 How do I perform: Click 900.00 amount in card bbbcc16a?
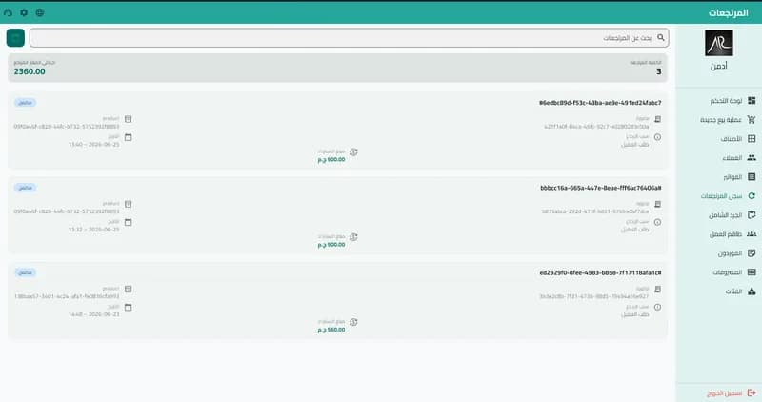[331, 245]
